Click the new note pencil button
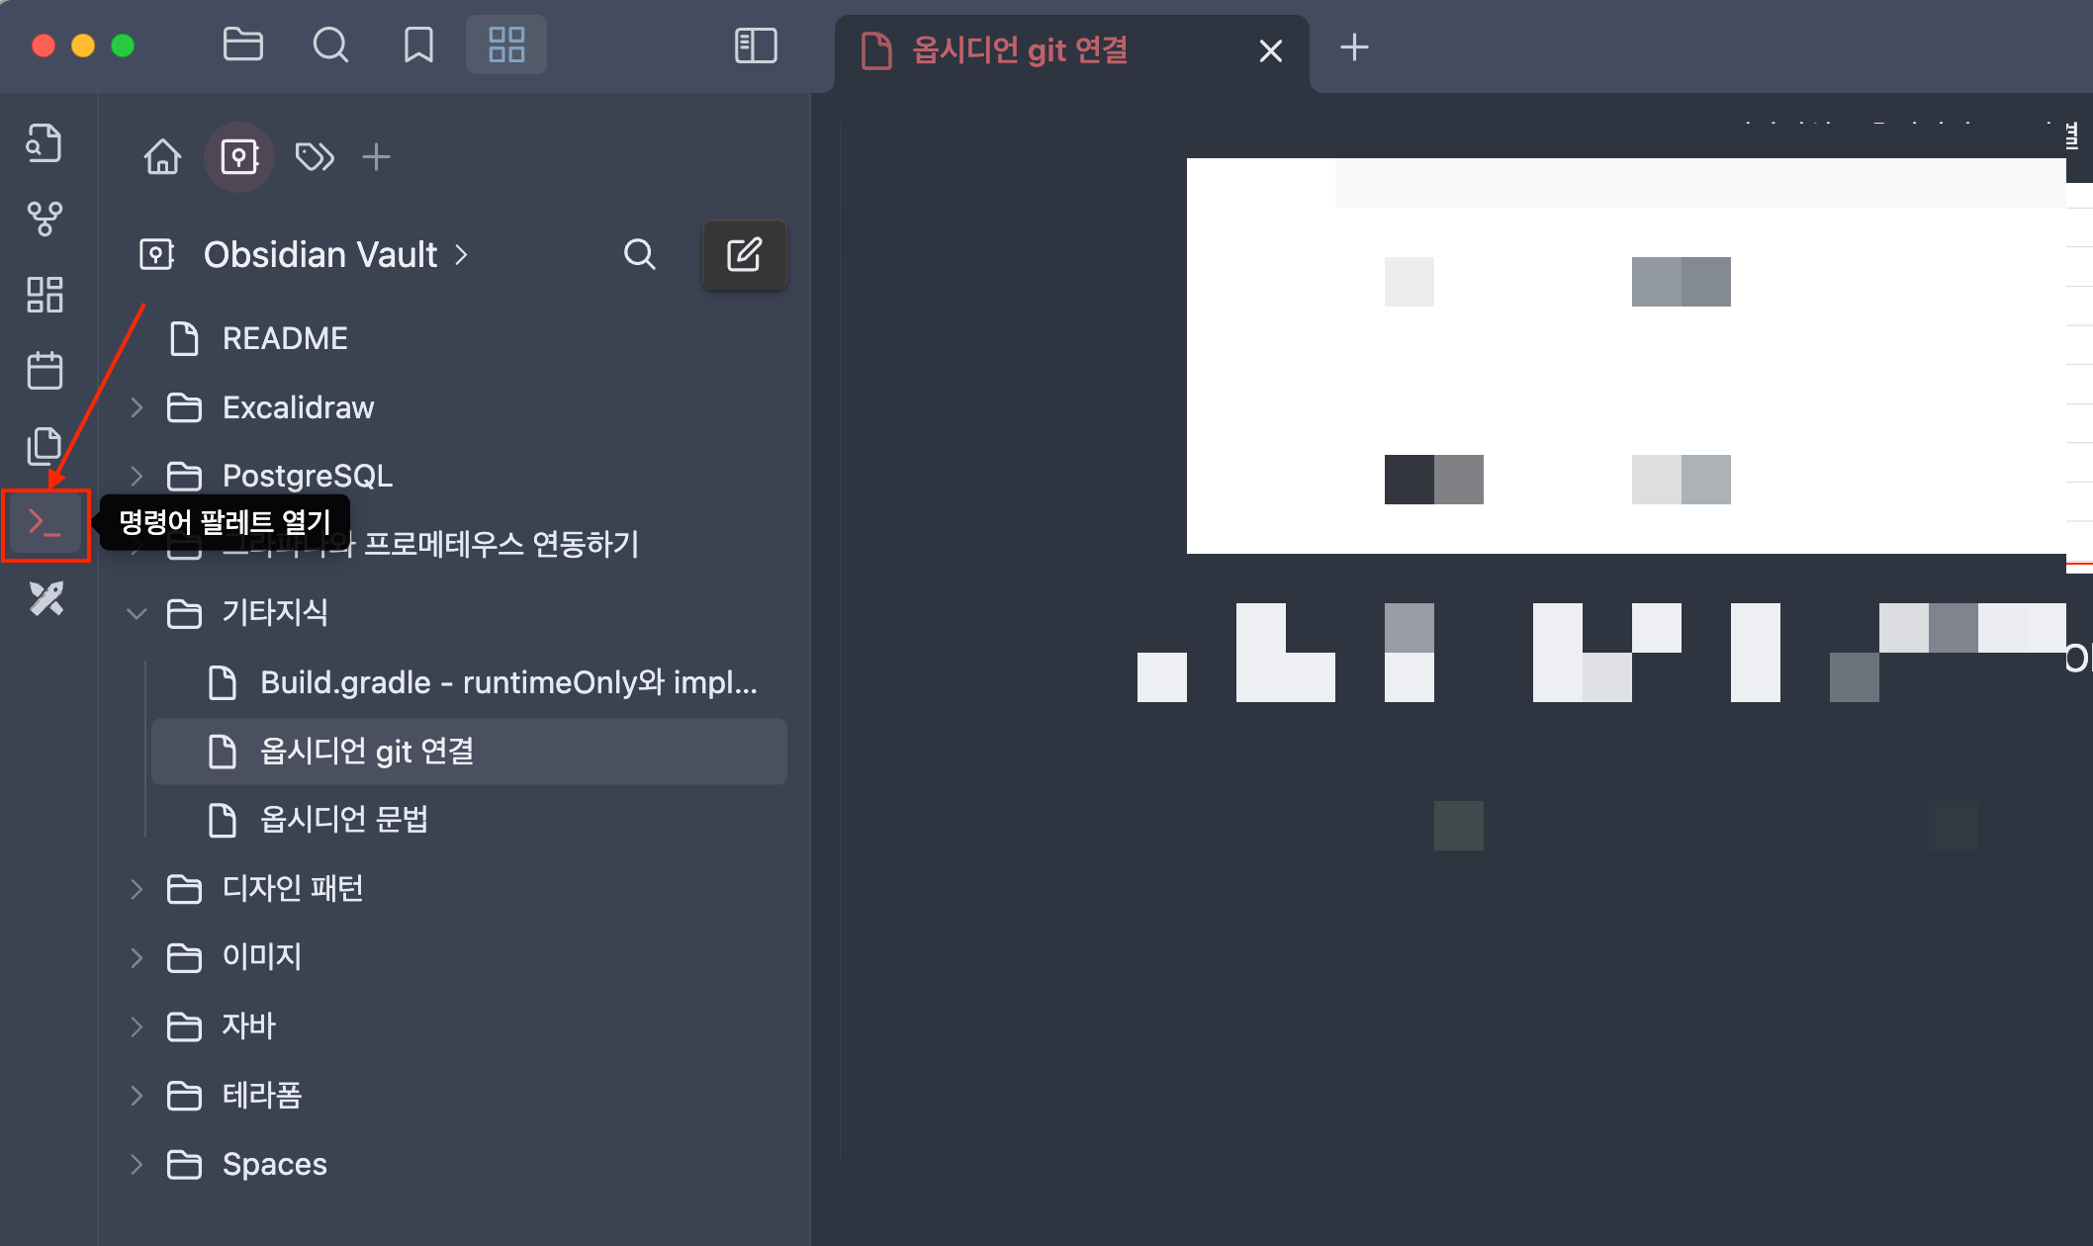 tap(744, 255)
